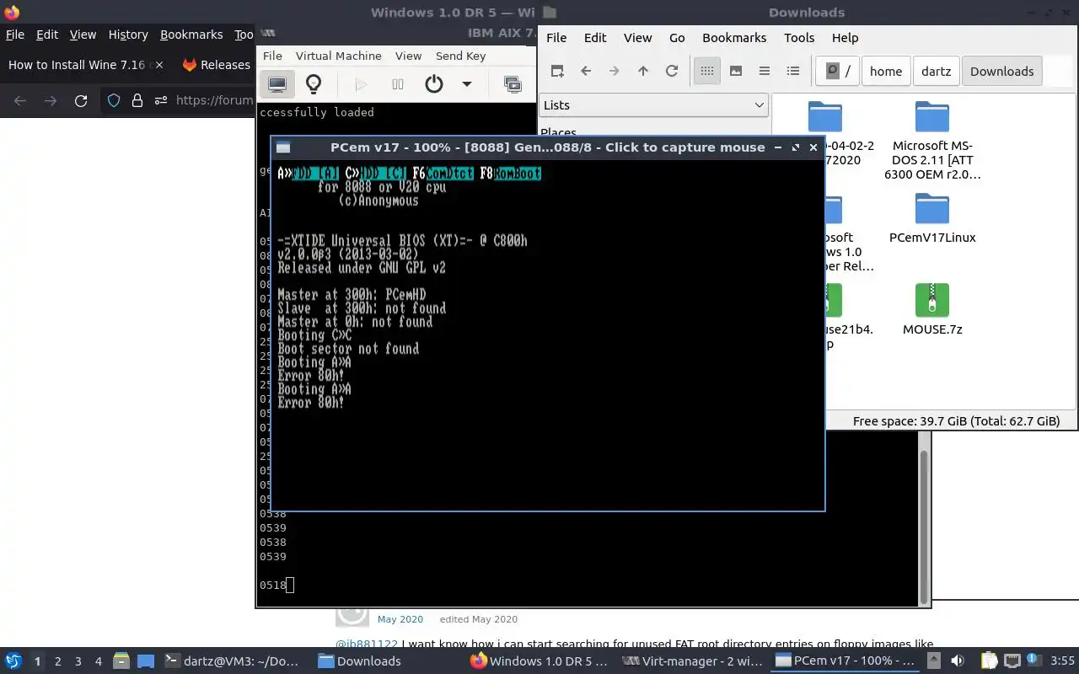Open Edit menu in Downloads file manager
The width and height of the screenshot is (1079, 674).
point(595,38)
